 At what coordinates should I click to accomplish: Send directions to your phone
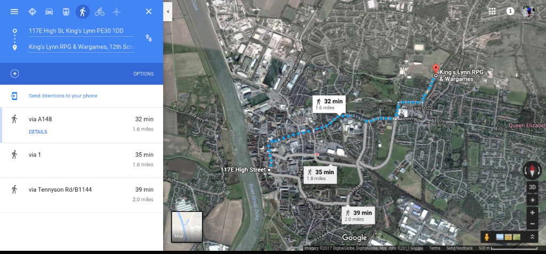pyautogui.click(x=63, y=96)
